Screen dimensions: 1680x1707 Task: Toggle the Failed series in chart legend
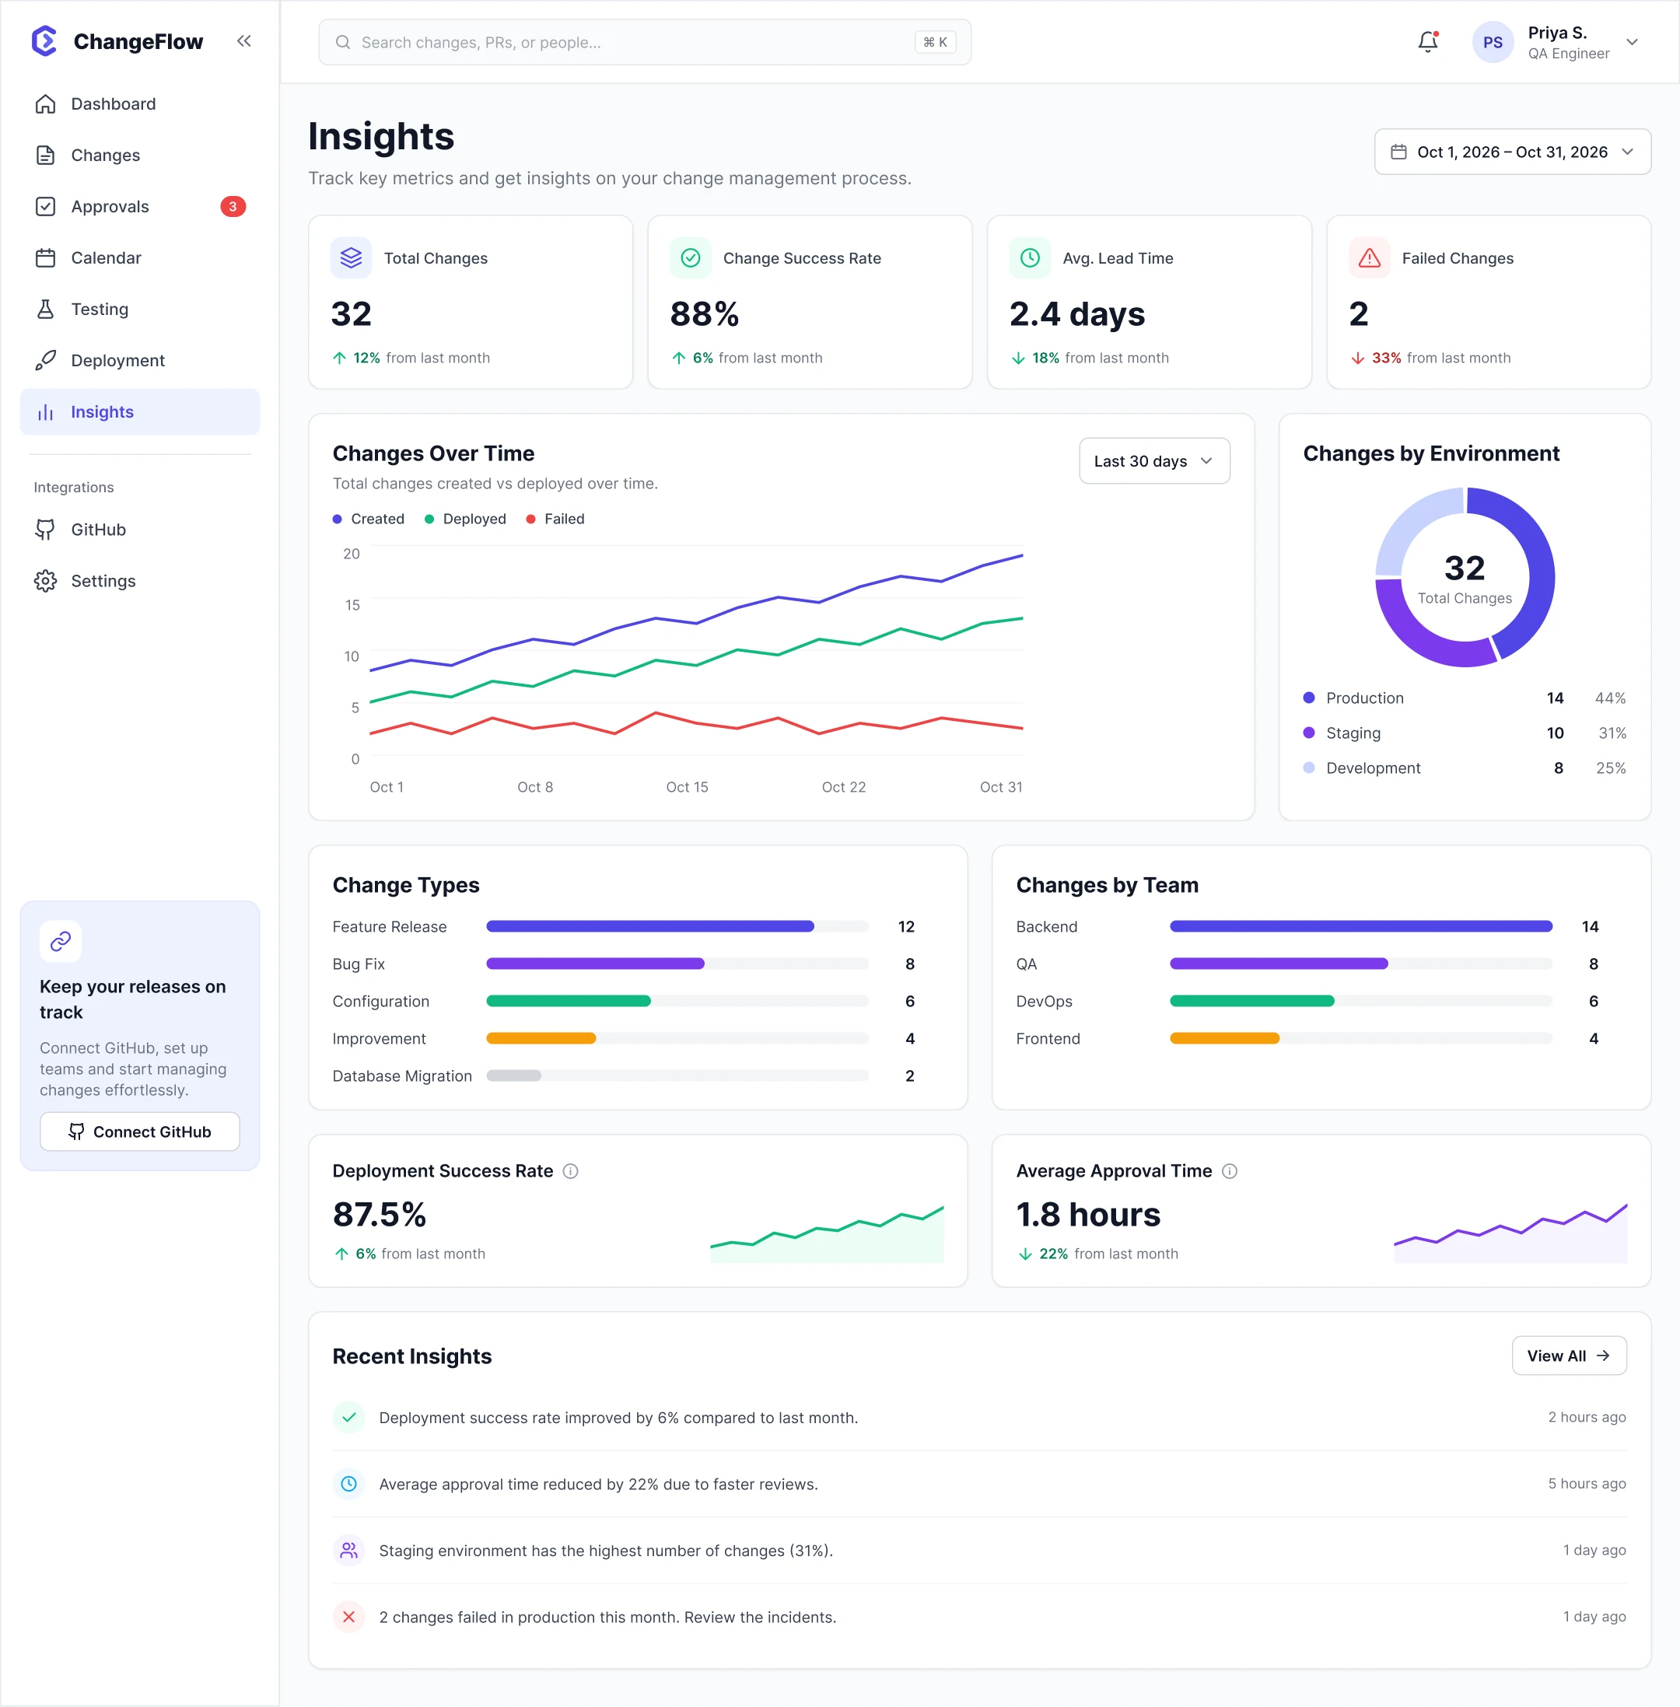click(555, 519)
